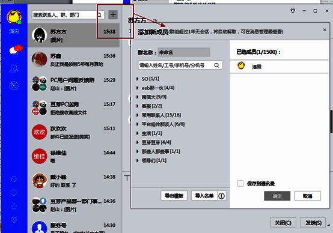Expand the 平台组件那波人 [6/6] group
The image size is (333, 233).
[138, 124]
